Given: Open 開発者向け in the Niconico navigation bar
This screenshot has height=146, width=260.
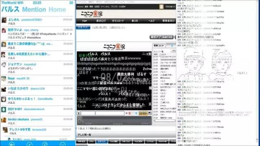Looking at the screenshot, I should (168, 21).
